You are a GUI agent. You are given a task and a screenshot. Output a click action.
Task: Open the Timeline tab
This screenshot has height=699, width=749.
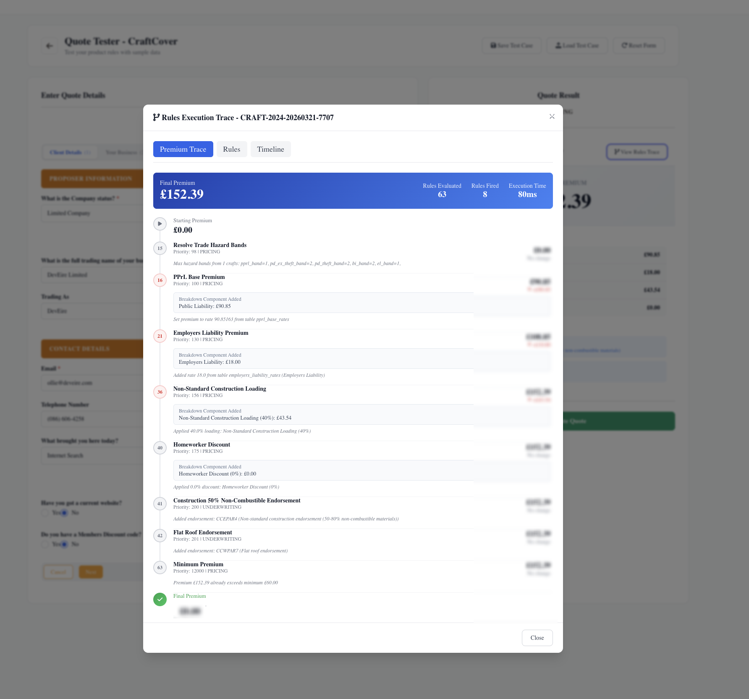click(271, 149)
